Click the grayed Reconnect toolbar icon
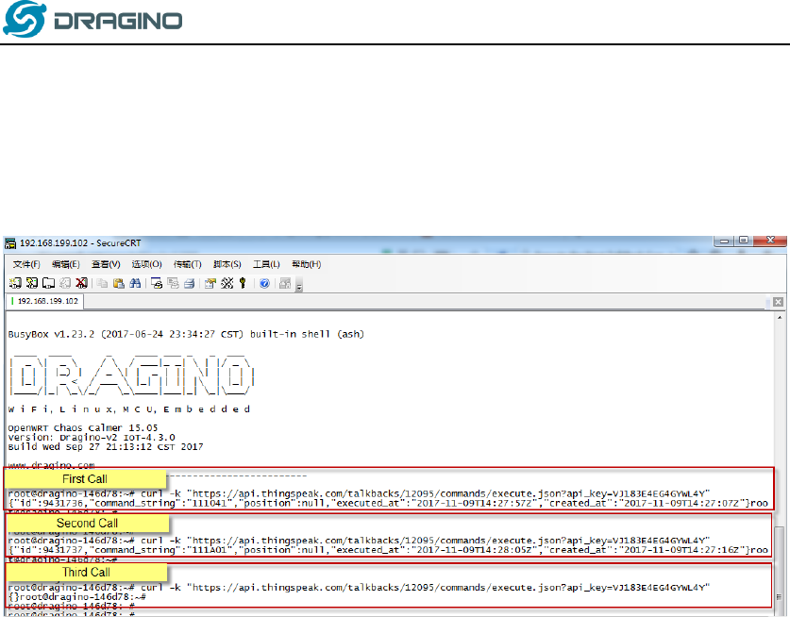The image size is (790, 617). pyautogui.click(x=65, y=283)
